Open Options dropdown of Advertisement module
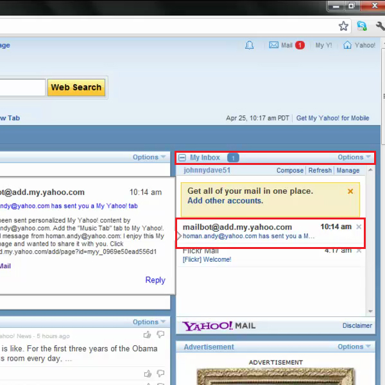Image resolution: width=385 pixels, height=385 pixels. tap(354, 346)
